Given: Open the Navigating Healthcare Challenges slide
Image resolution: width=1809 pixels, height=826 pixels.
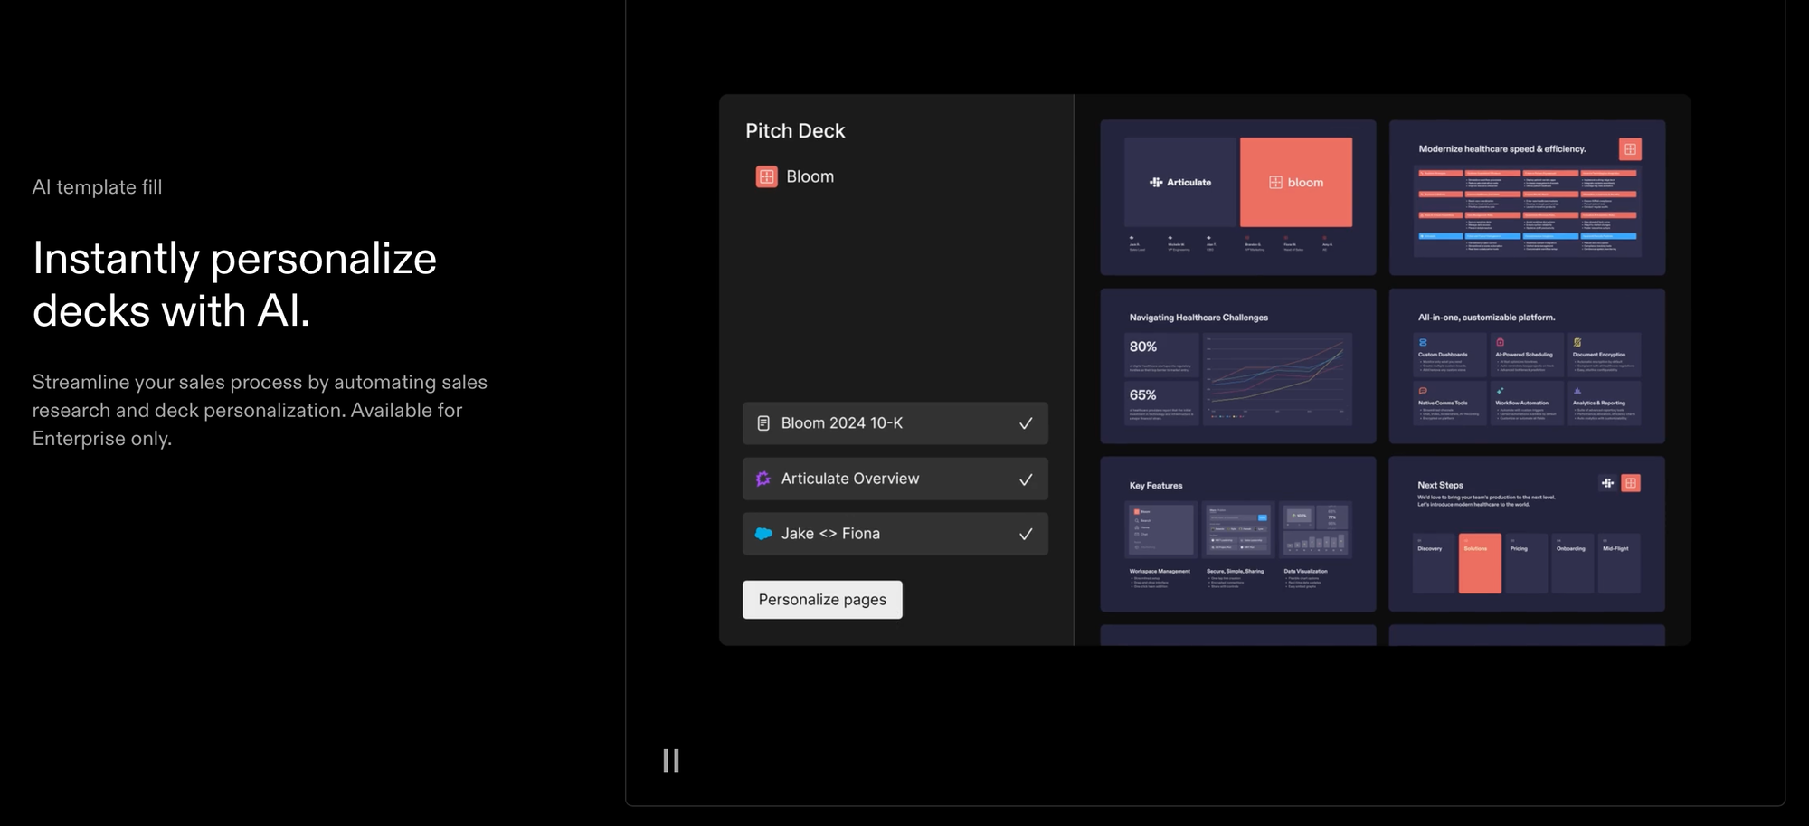Looking at the screenshot, I should click(x=1237, y=366).
